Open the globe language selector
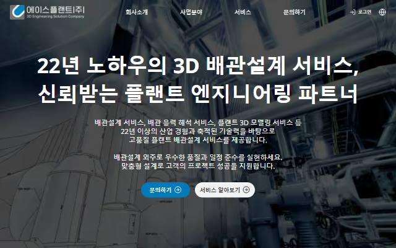 pyautogui.click(x=382, y=12)
